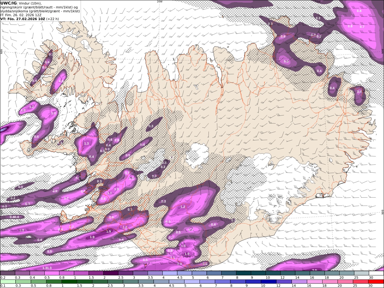
Task: Select the dark teal 8–9 swatch in upper legend
Action: pyautogui.click(x=244, y=273)
